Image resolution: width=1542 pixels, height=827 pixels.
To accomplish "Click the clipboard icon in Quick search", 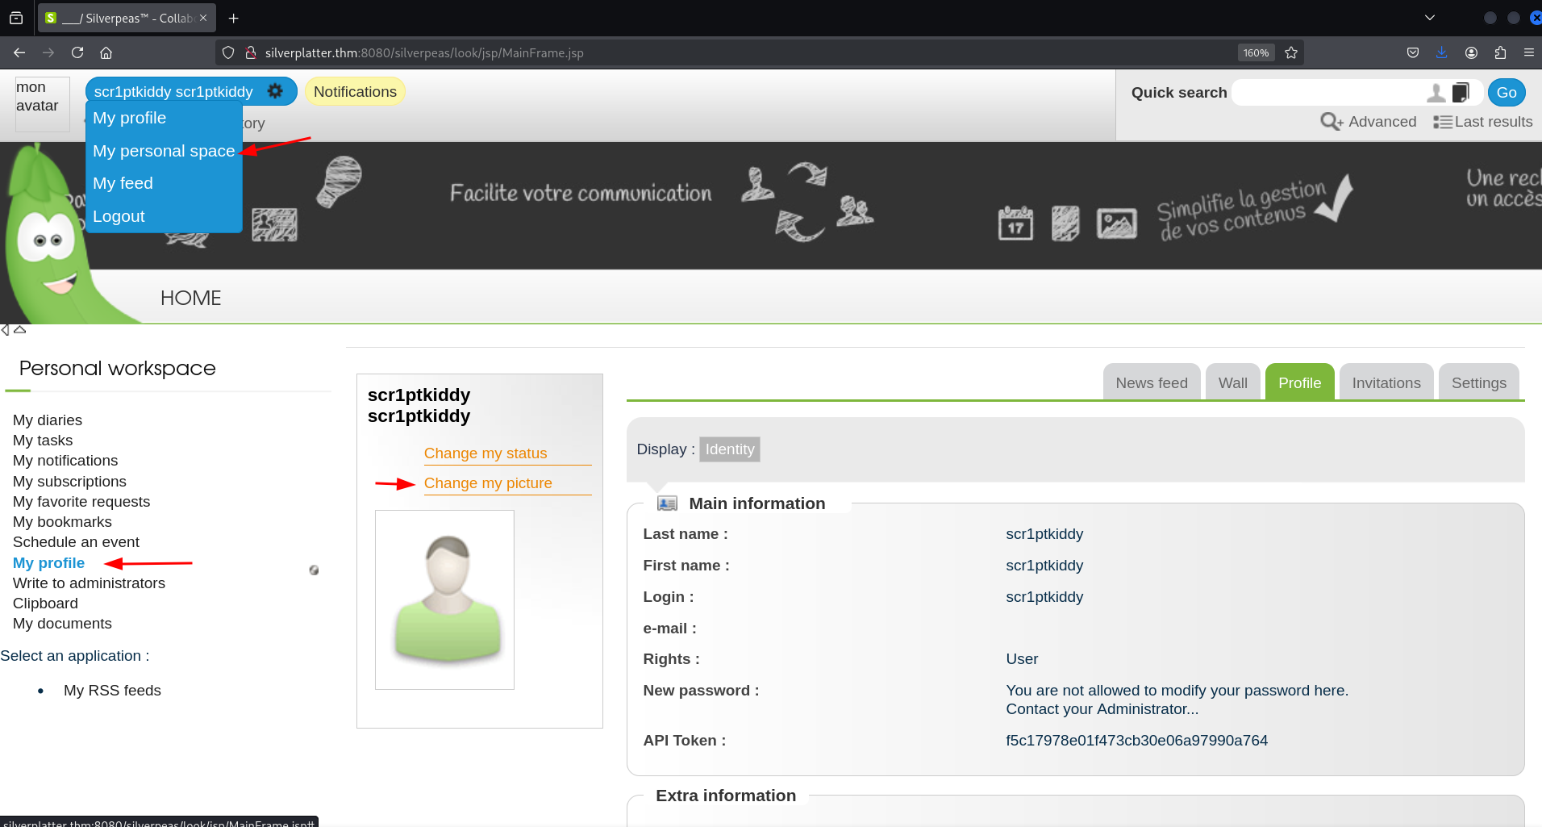I will click(x=1461, y=93).
